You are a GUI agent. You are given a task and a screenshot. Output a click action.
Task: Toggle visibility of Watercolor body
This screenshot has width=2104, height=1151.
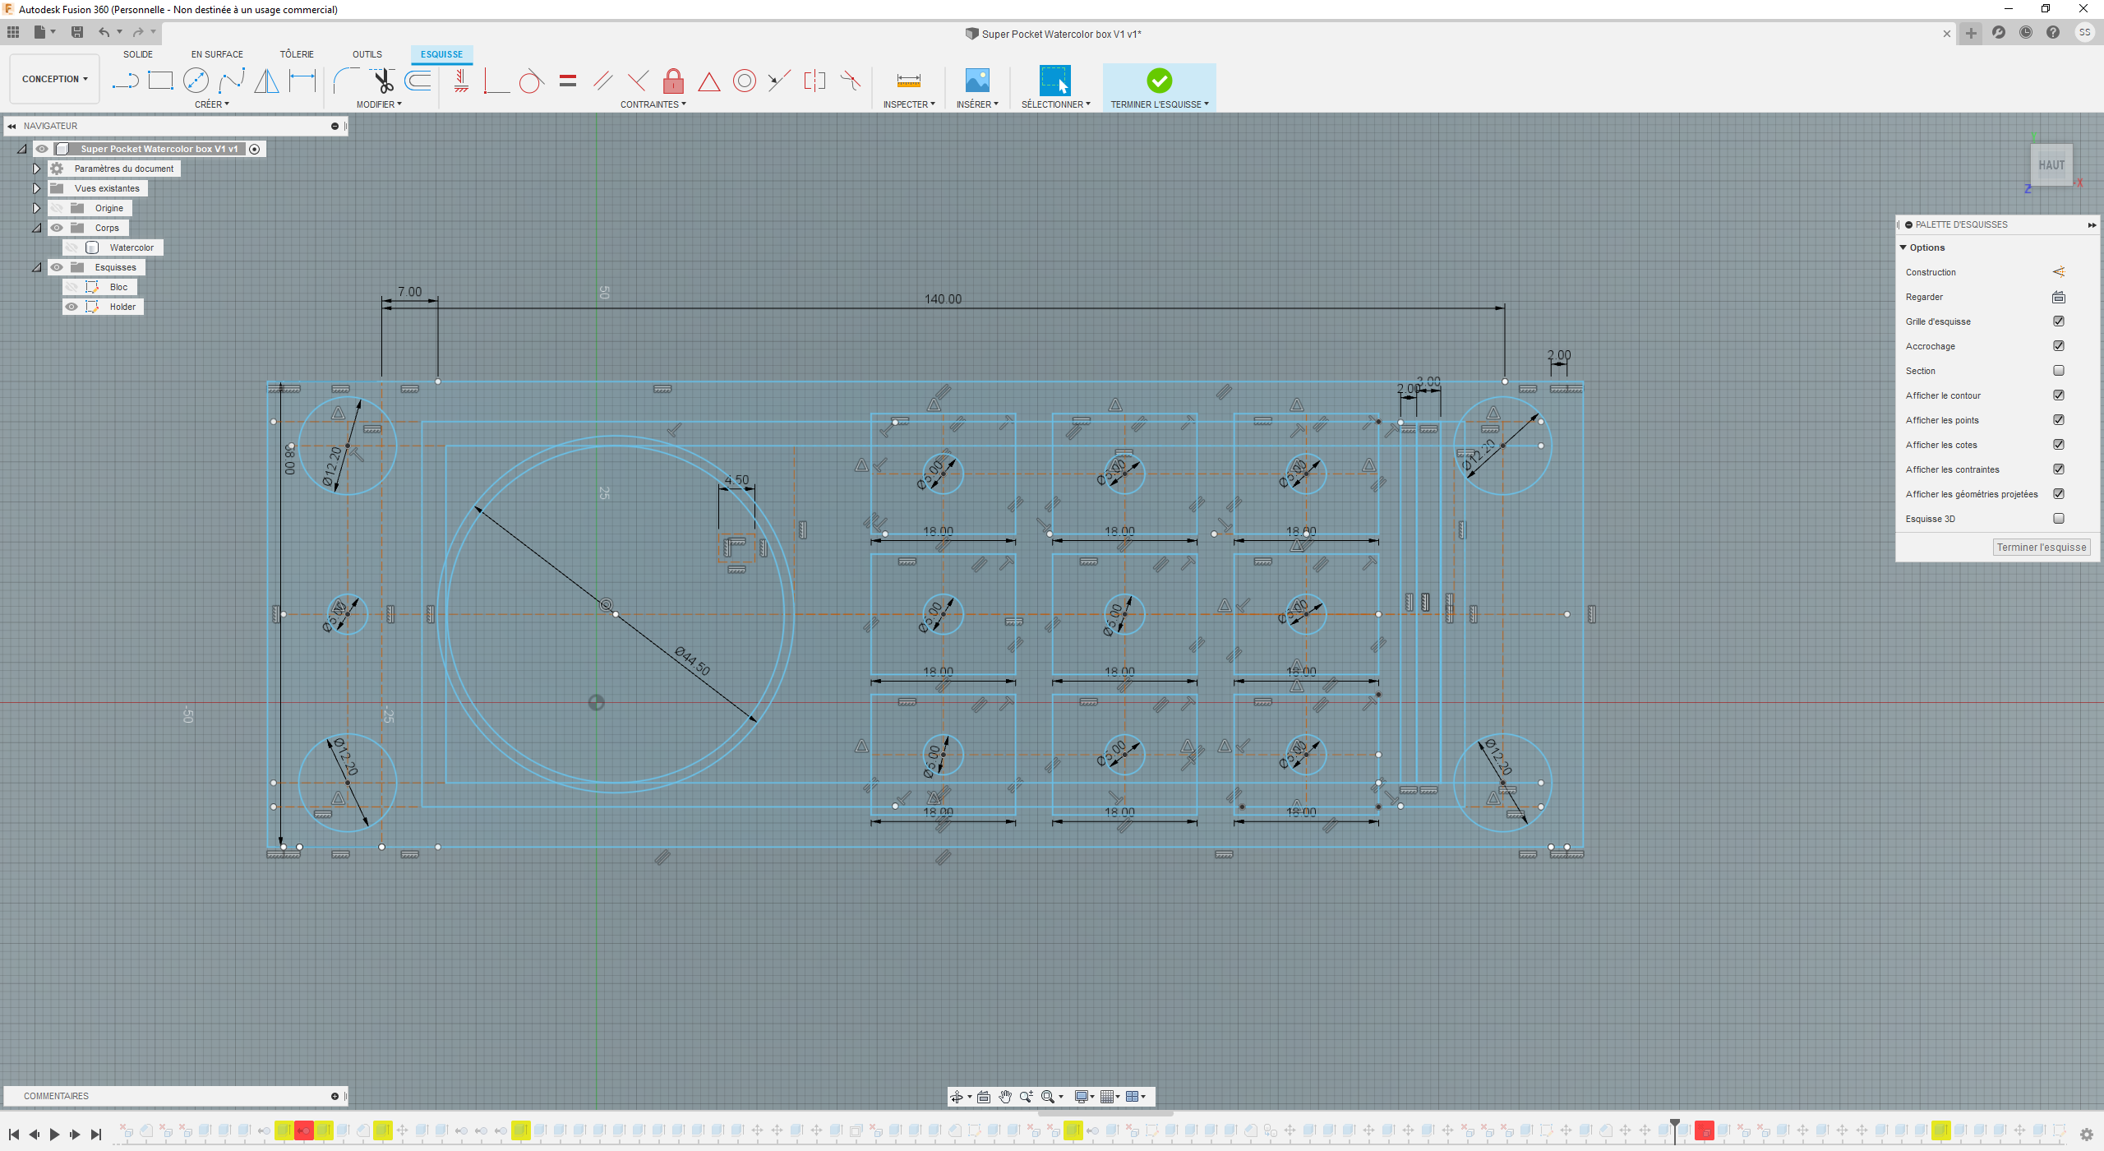[72, 247]
